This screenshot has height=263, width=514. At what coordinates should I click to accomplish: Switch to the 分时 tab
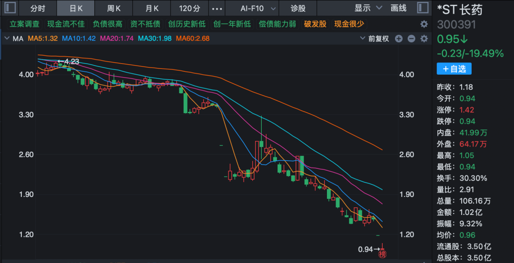[x=38, y=9]
